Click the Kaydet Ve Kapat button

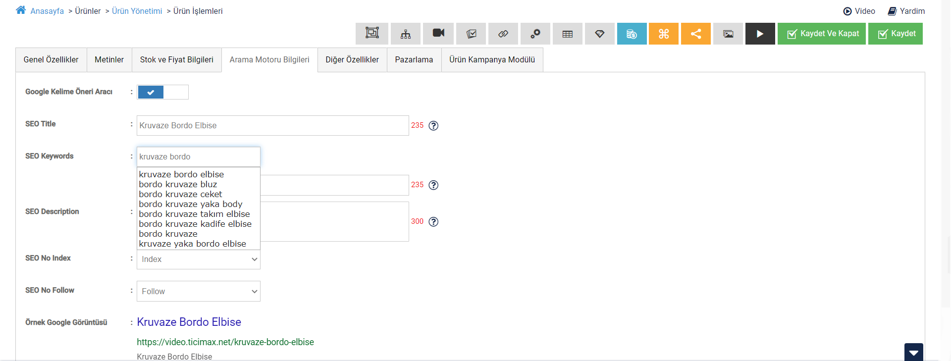(x=821, y=34)
